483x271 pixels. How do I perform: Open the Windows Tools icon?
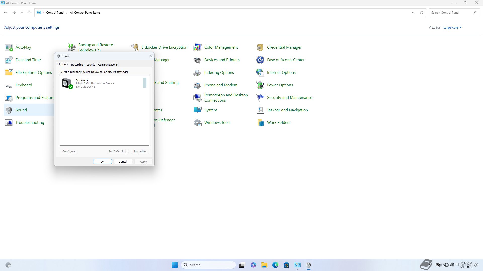point(197,123)
